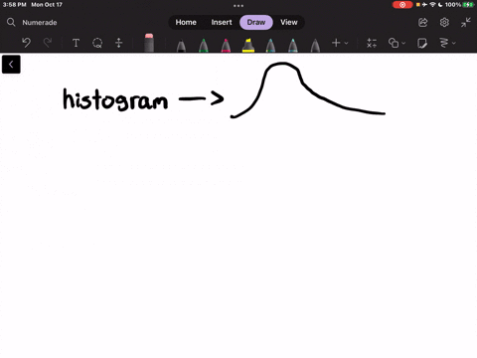Select the gray pencil tool
The width and height of the screenshot is (477, 358).
coord(315,46)
